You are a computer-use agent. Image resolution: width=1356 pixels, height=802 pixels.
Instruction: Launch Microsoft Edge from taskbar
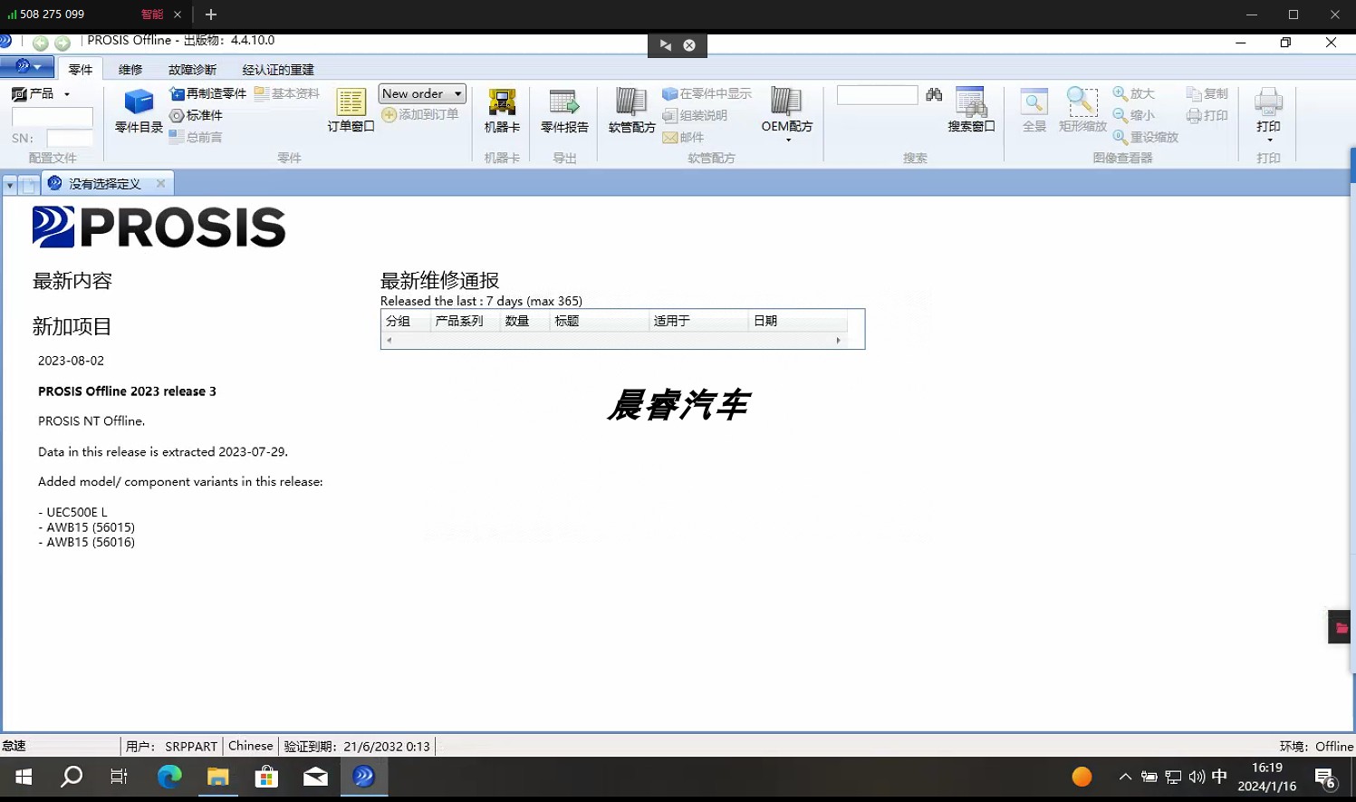pos(169,777)
